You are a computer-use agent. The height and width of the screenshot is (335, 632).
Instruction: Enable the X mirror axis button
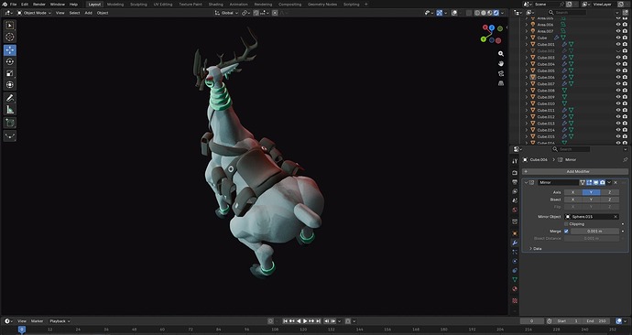(x=572, y=192)
